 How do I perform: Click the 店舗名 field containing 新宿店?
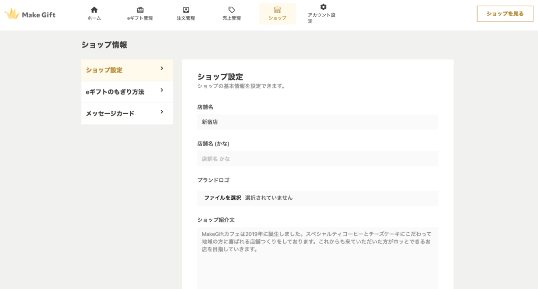tap(318, 122)
